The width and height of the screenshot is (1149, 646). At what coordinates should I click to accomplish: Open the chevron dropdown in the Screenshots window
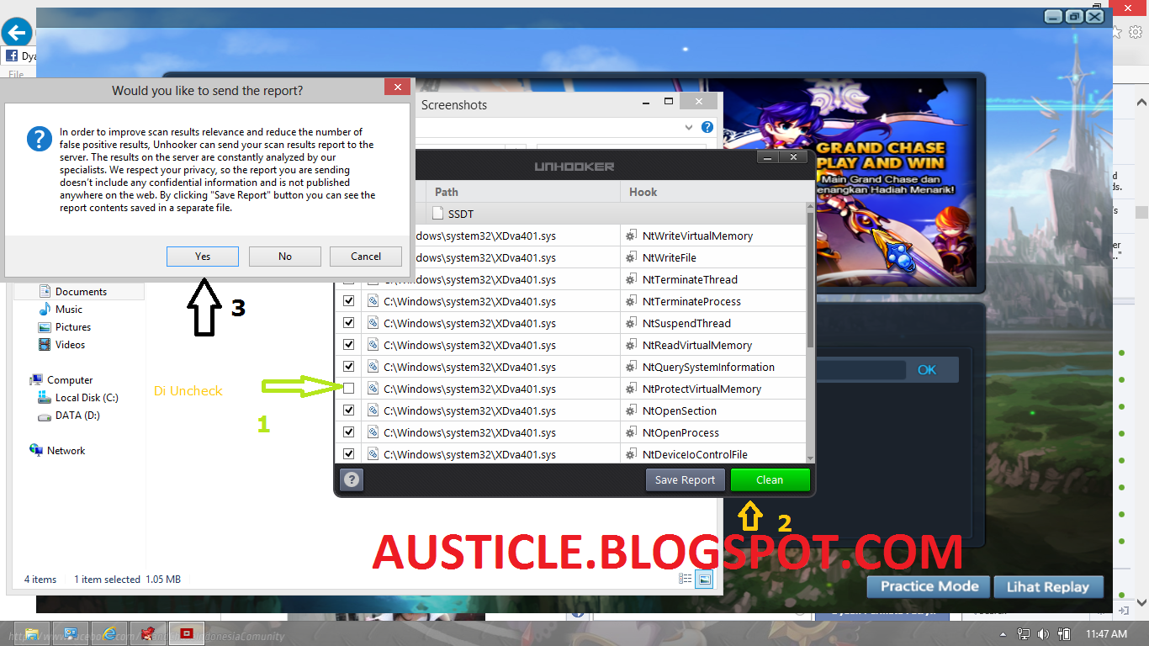click(688, 127)
